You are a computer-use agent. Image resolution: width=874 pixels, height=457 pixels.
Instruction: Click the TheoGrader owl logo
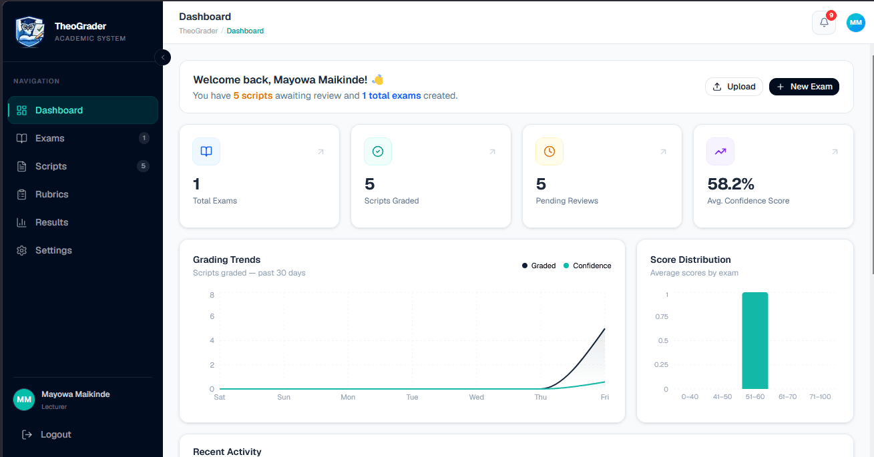pyautogui.click(x=30, y=32)
